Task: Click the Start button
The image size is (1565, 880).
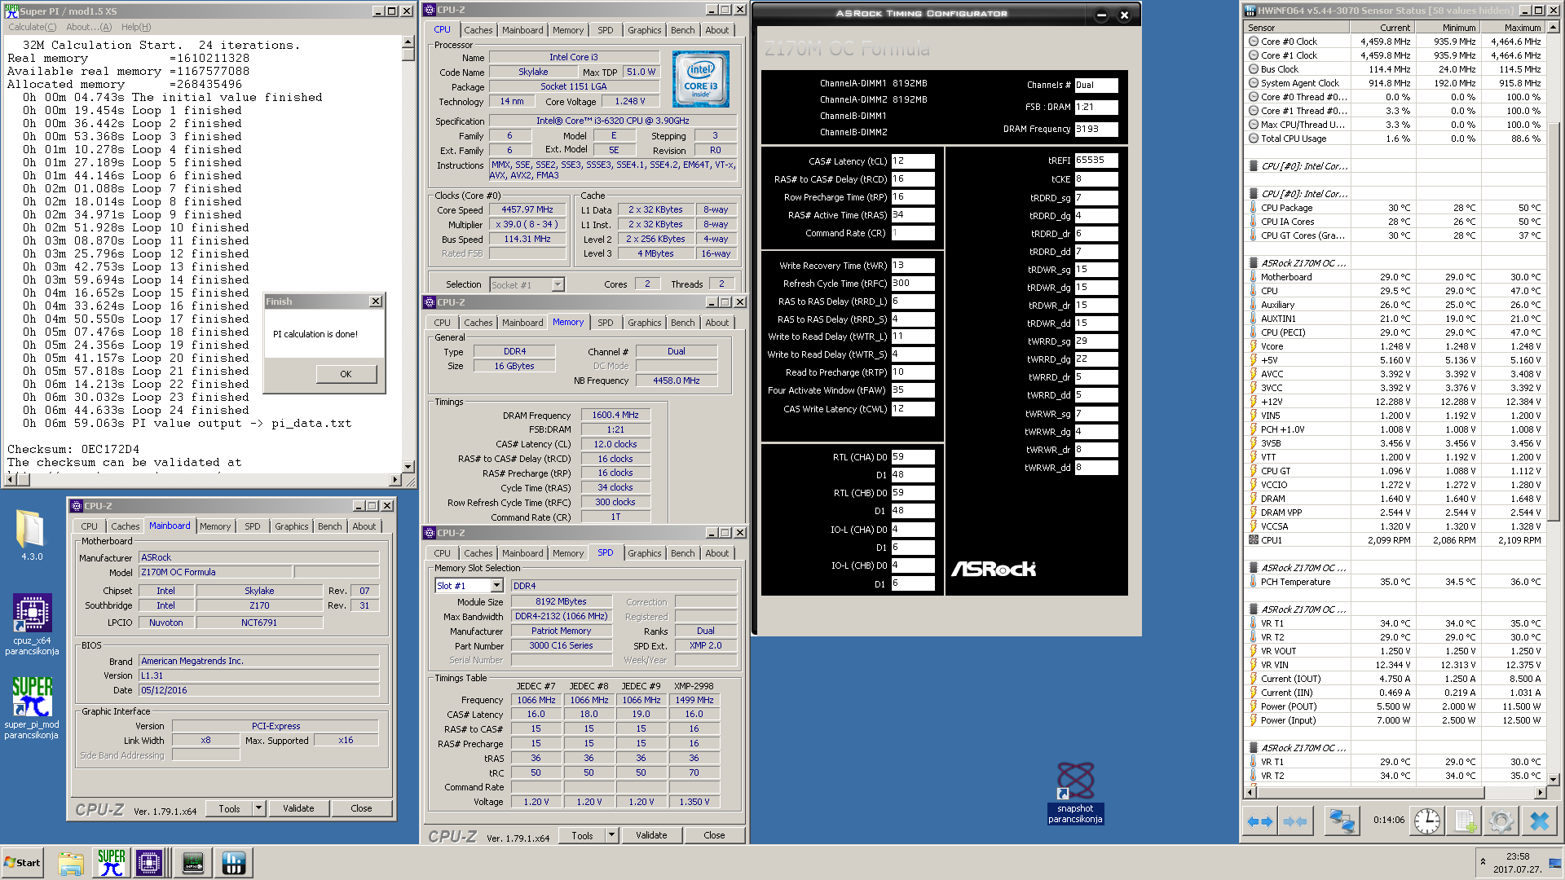Action: (x=23, y=863)
